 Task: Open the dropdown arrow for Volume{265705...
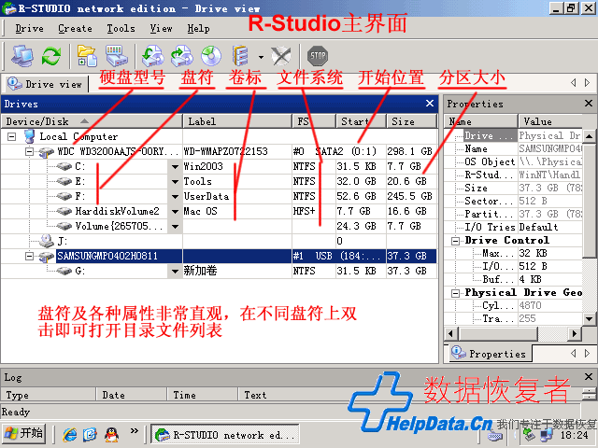tap(175, 226)
